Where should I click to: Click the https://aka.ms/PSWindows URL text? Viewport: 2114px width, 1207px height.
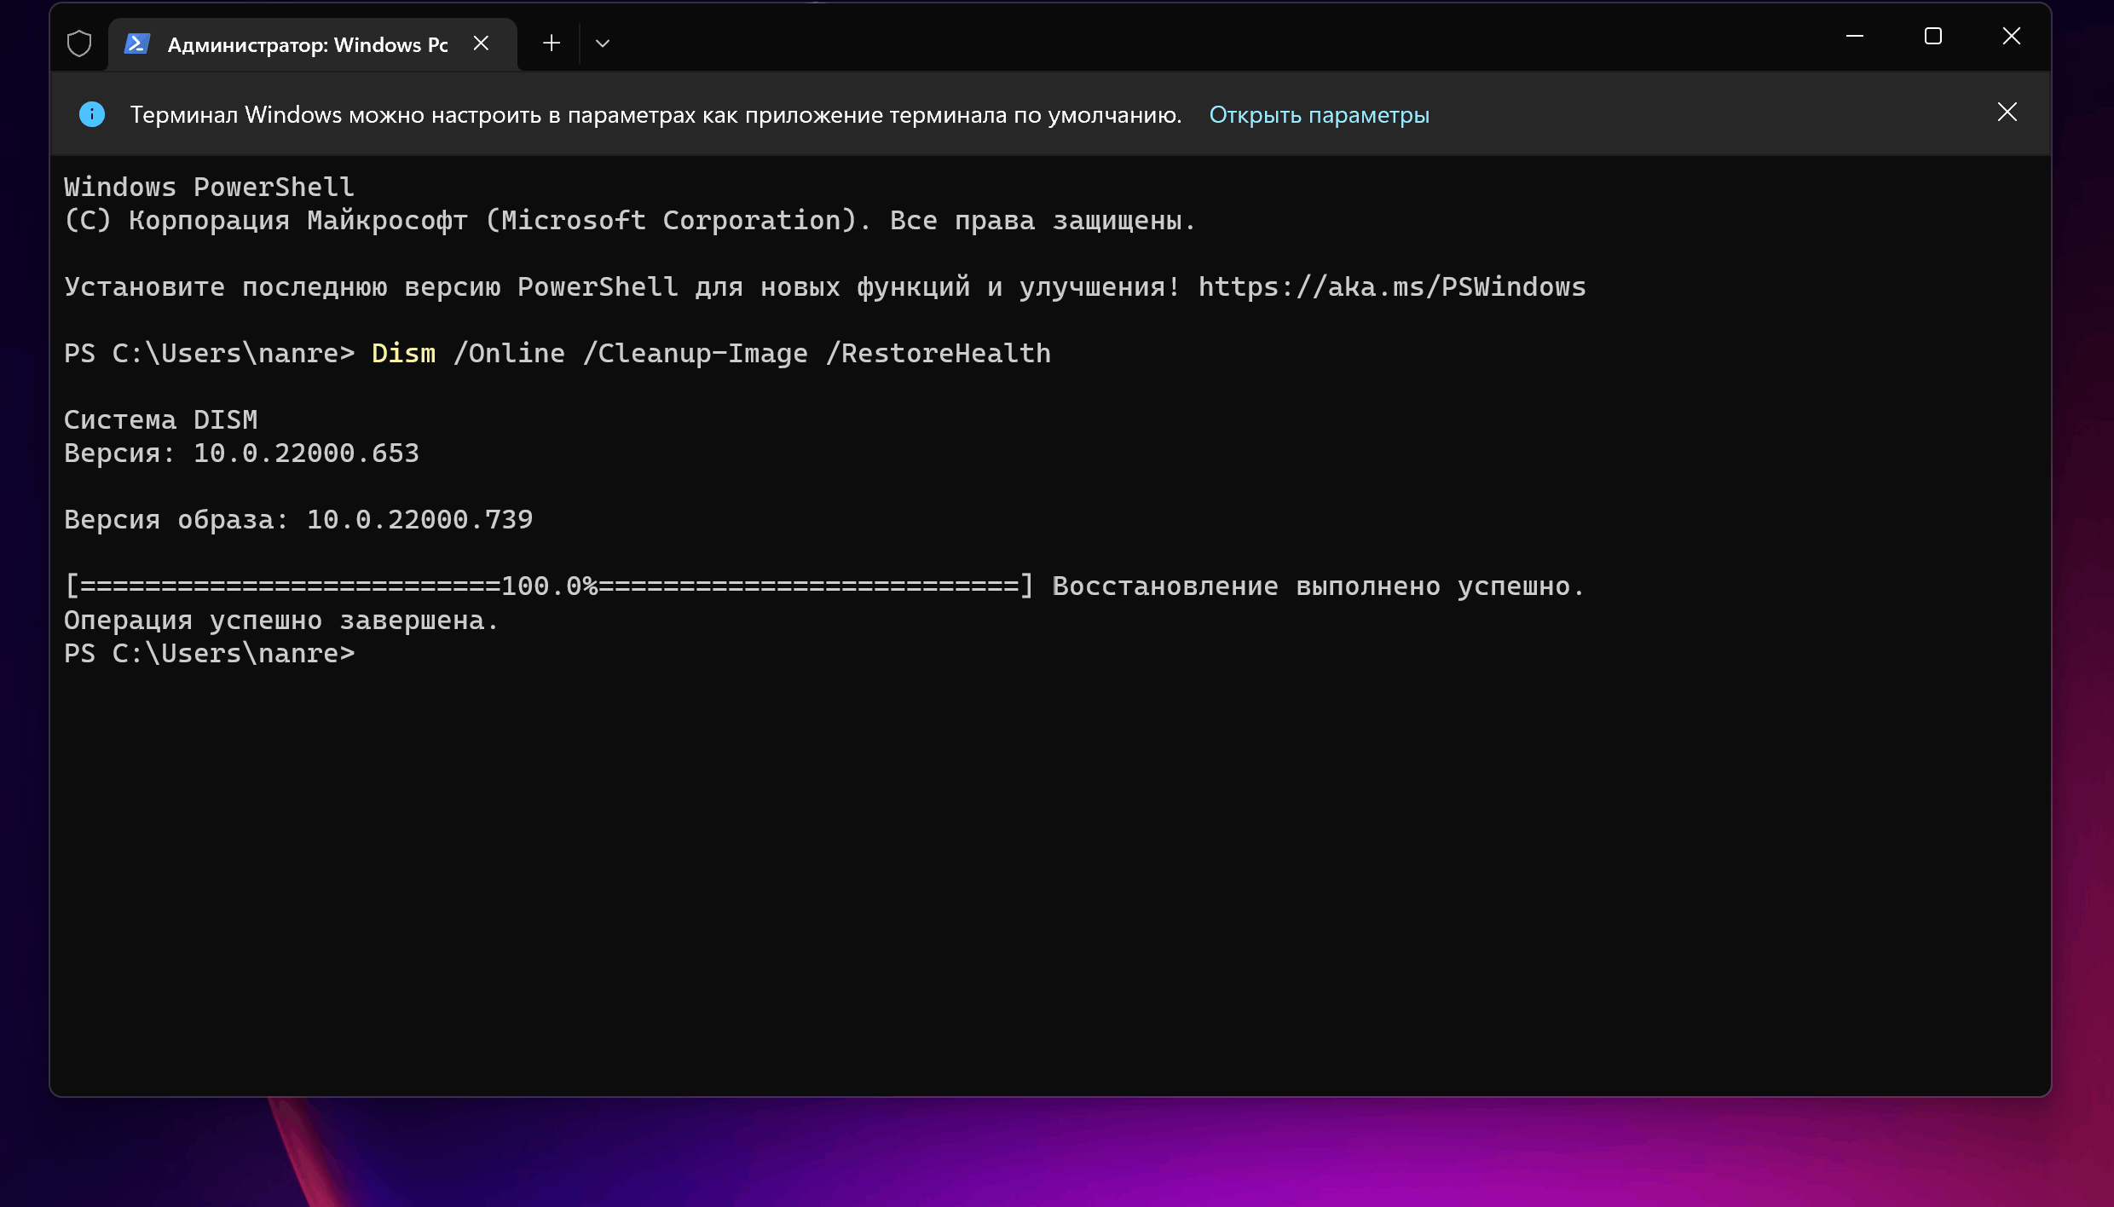point(1392,287)
